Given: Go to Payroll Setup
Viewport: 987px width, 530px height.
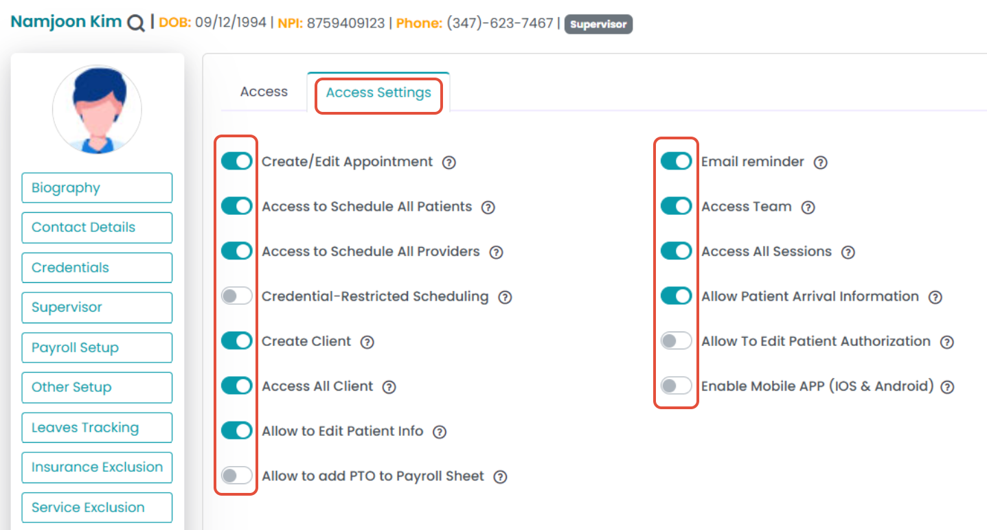Looking at the screenshot, I should click(x=97, y=347).
